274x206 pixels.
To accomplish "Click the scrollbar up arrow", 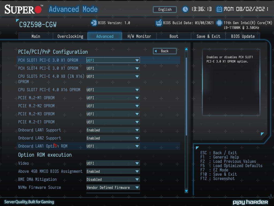I will (x=187, y=49).
